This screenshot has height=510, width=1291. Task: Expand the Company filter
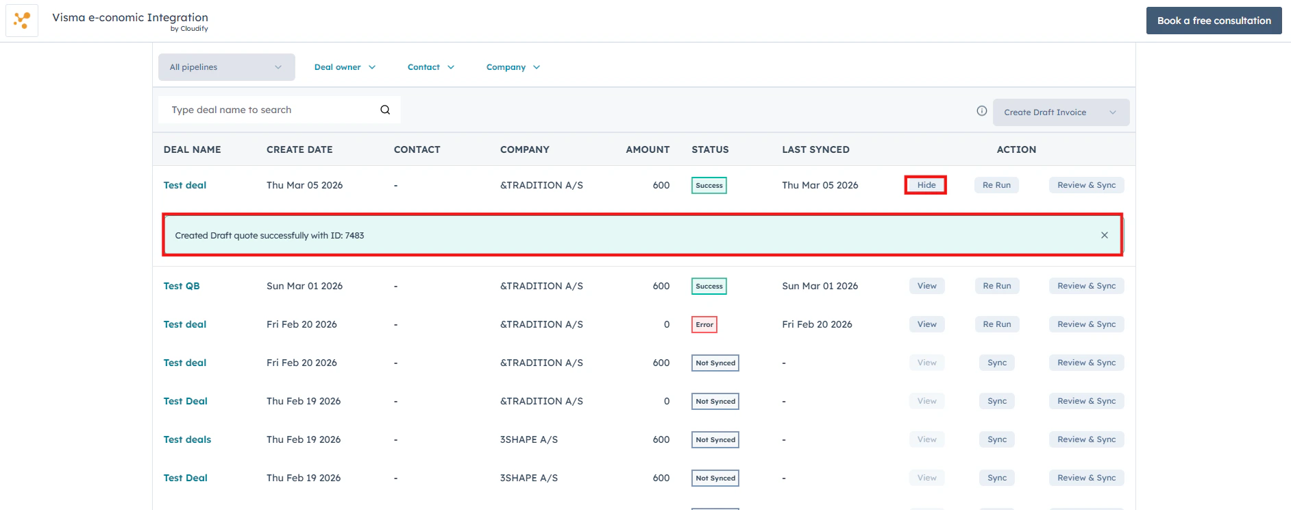[x=513, y=67]
